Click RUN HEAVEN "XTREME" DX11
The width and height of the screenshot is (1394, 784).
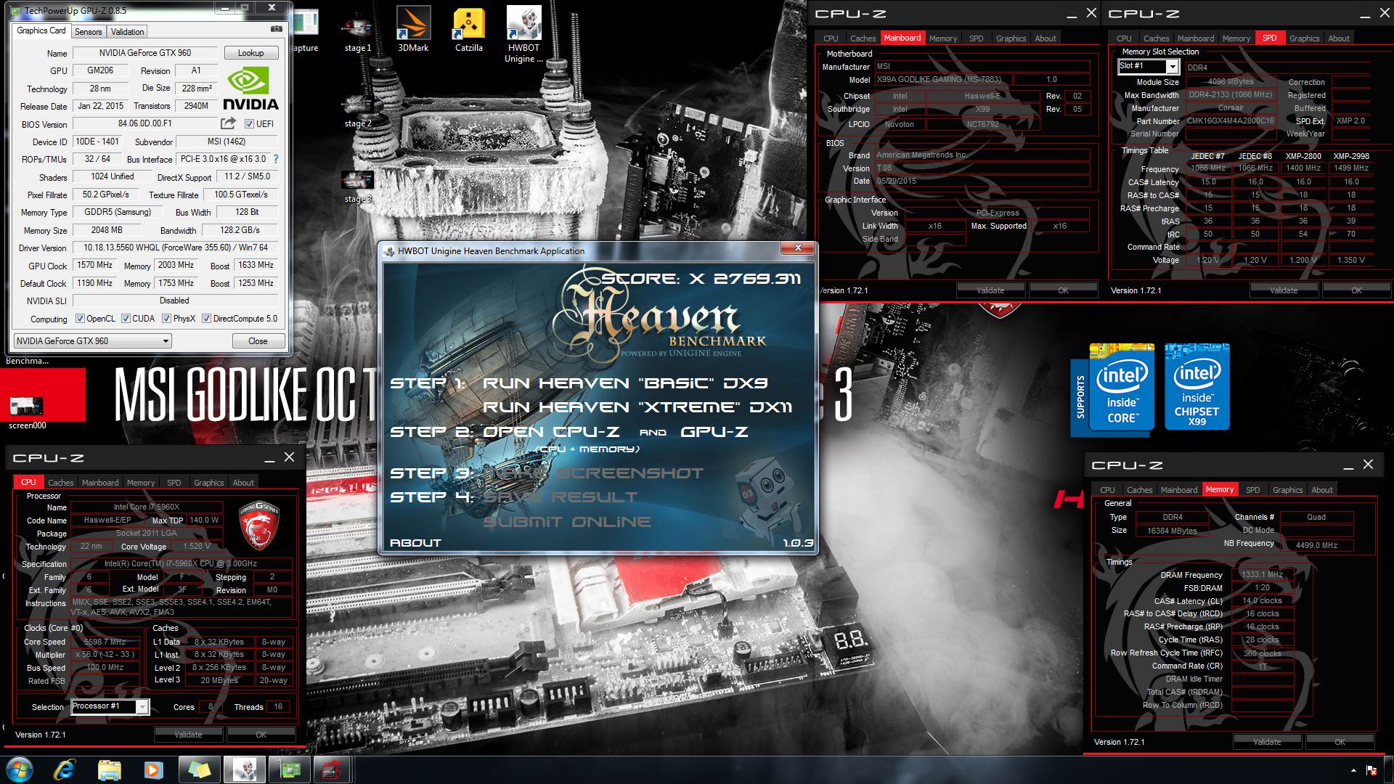click(637, 407)
